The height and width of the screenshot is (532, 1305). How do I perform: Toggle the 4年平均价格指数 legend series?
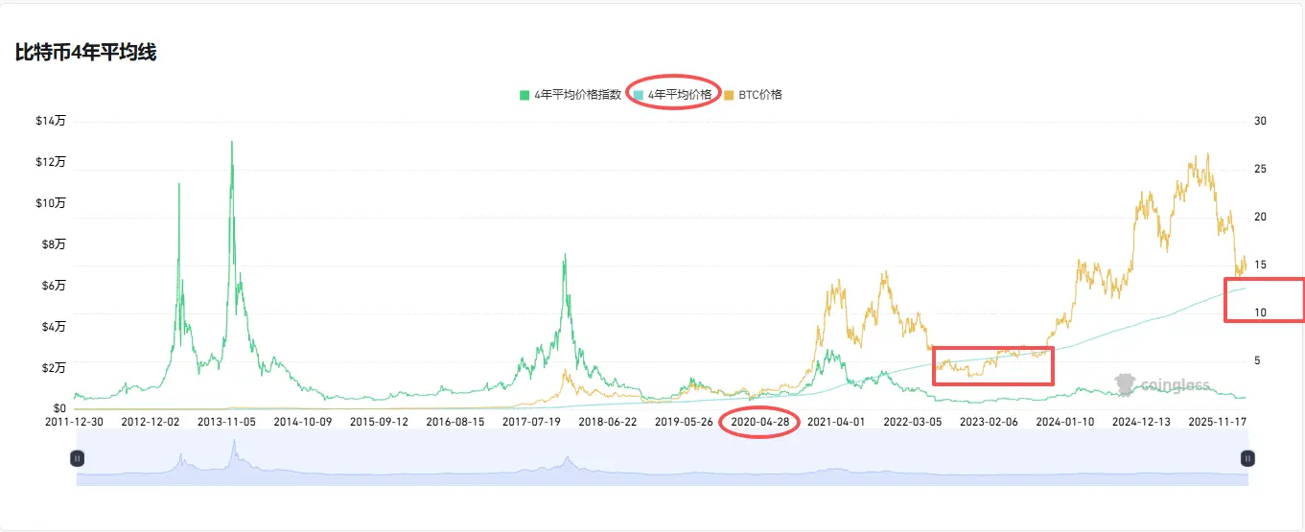[570, 95]
